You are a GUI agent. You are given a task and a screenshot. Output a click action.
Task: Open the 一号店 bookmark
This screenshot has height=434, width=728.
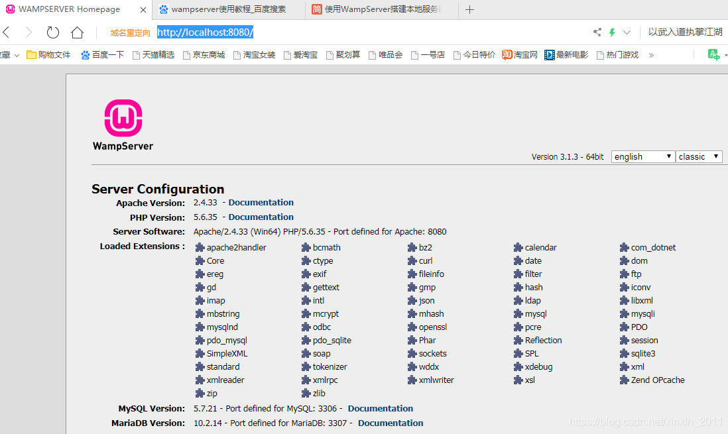tap(428, 55)
